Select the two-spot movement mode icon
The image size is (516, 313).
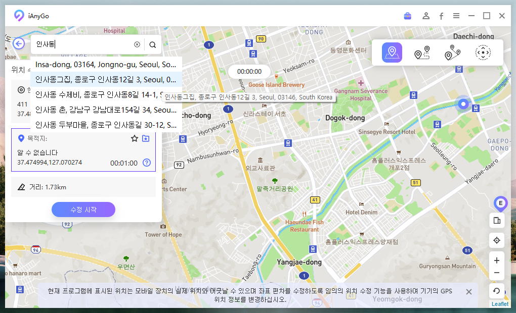point(422,53)
